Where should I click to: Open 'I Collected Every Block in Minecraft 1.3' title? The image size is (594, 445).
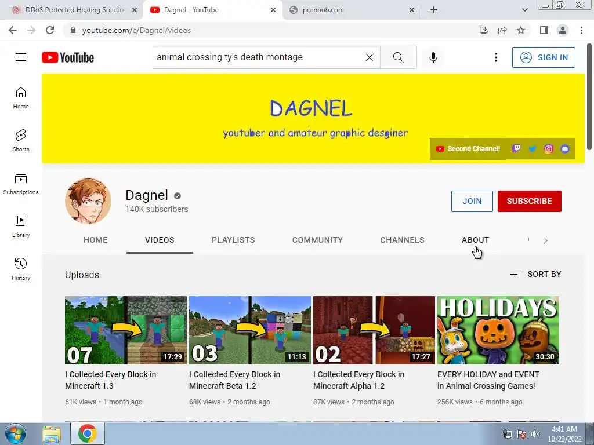click(111, 380)
